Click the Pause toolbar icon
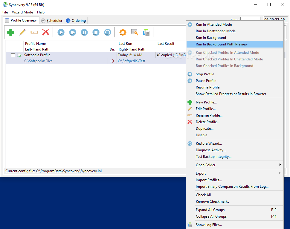Viewport: 290px width, 229px height. click(84, 32)
